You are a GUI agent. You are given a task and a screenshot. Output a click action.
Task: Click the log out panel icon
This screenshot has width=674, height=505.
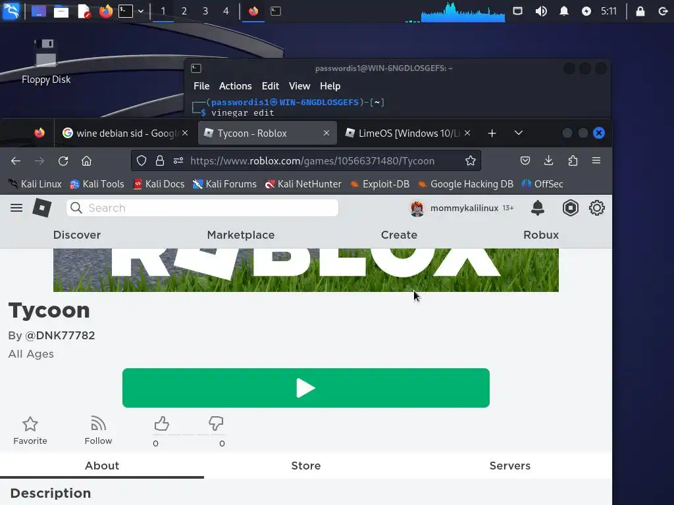click(x=663, y=11)
